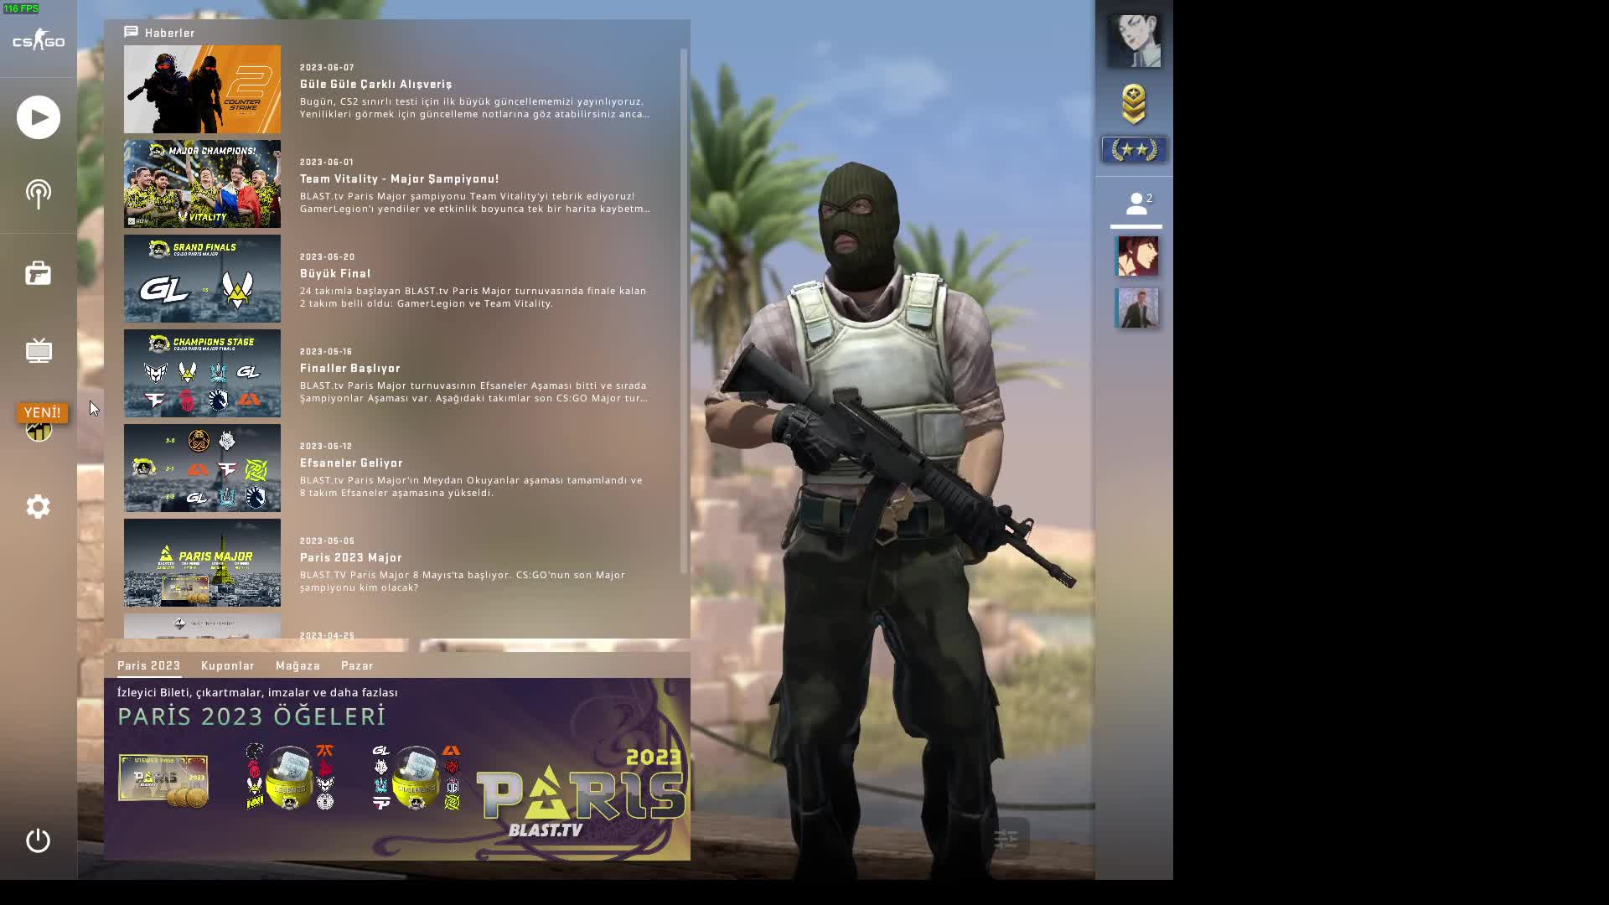Click the news panel scrollbar
The image size is (1609, 905).
(x=684, y=310)
